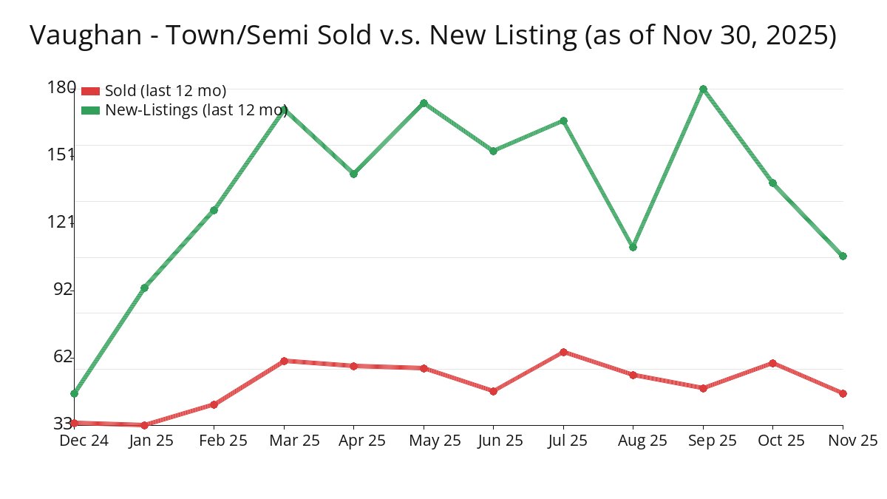Click the 92 y-axis label
Screen dimensions: 887x499
(x=64, y=289)
